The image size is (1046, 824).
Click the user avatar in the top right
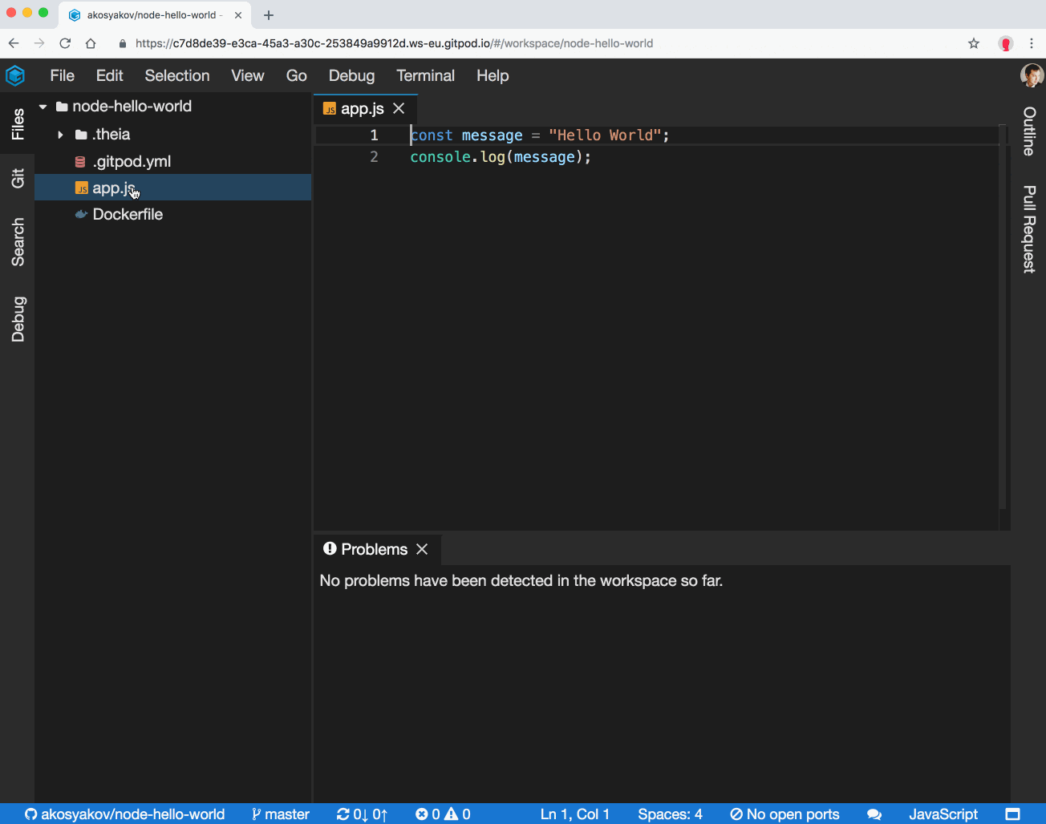1032,75
